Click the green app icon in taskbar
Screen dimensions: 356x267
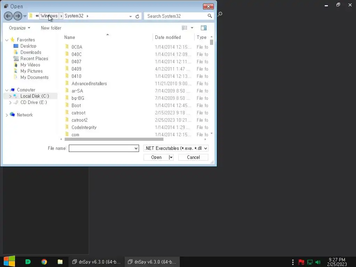click(x=28, y=262)
